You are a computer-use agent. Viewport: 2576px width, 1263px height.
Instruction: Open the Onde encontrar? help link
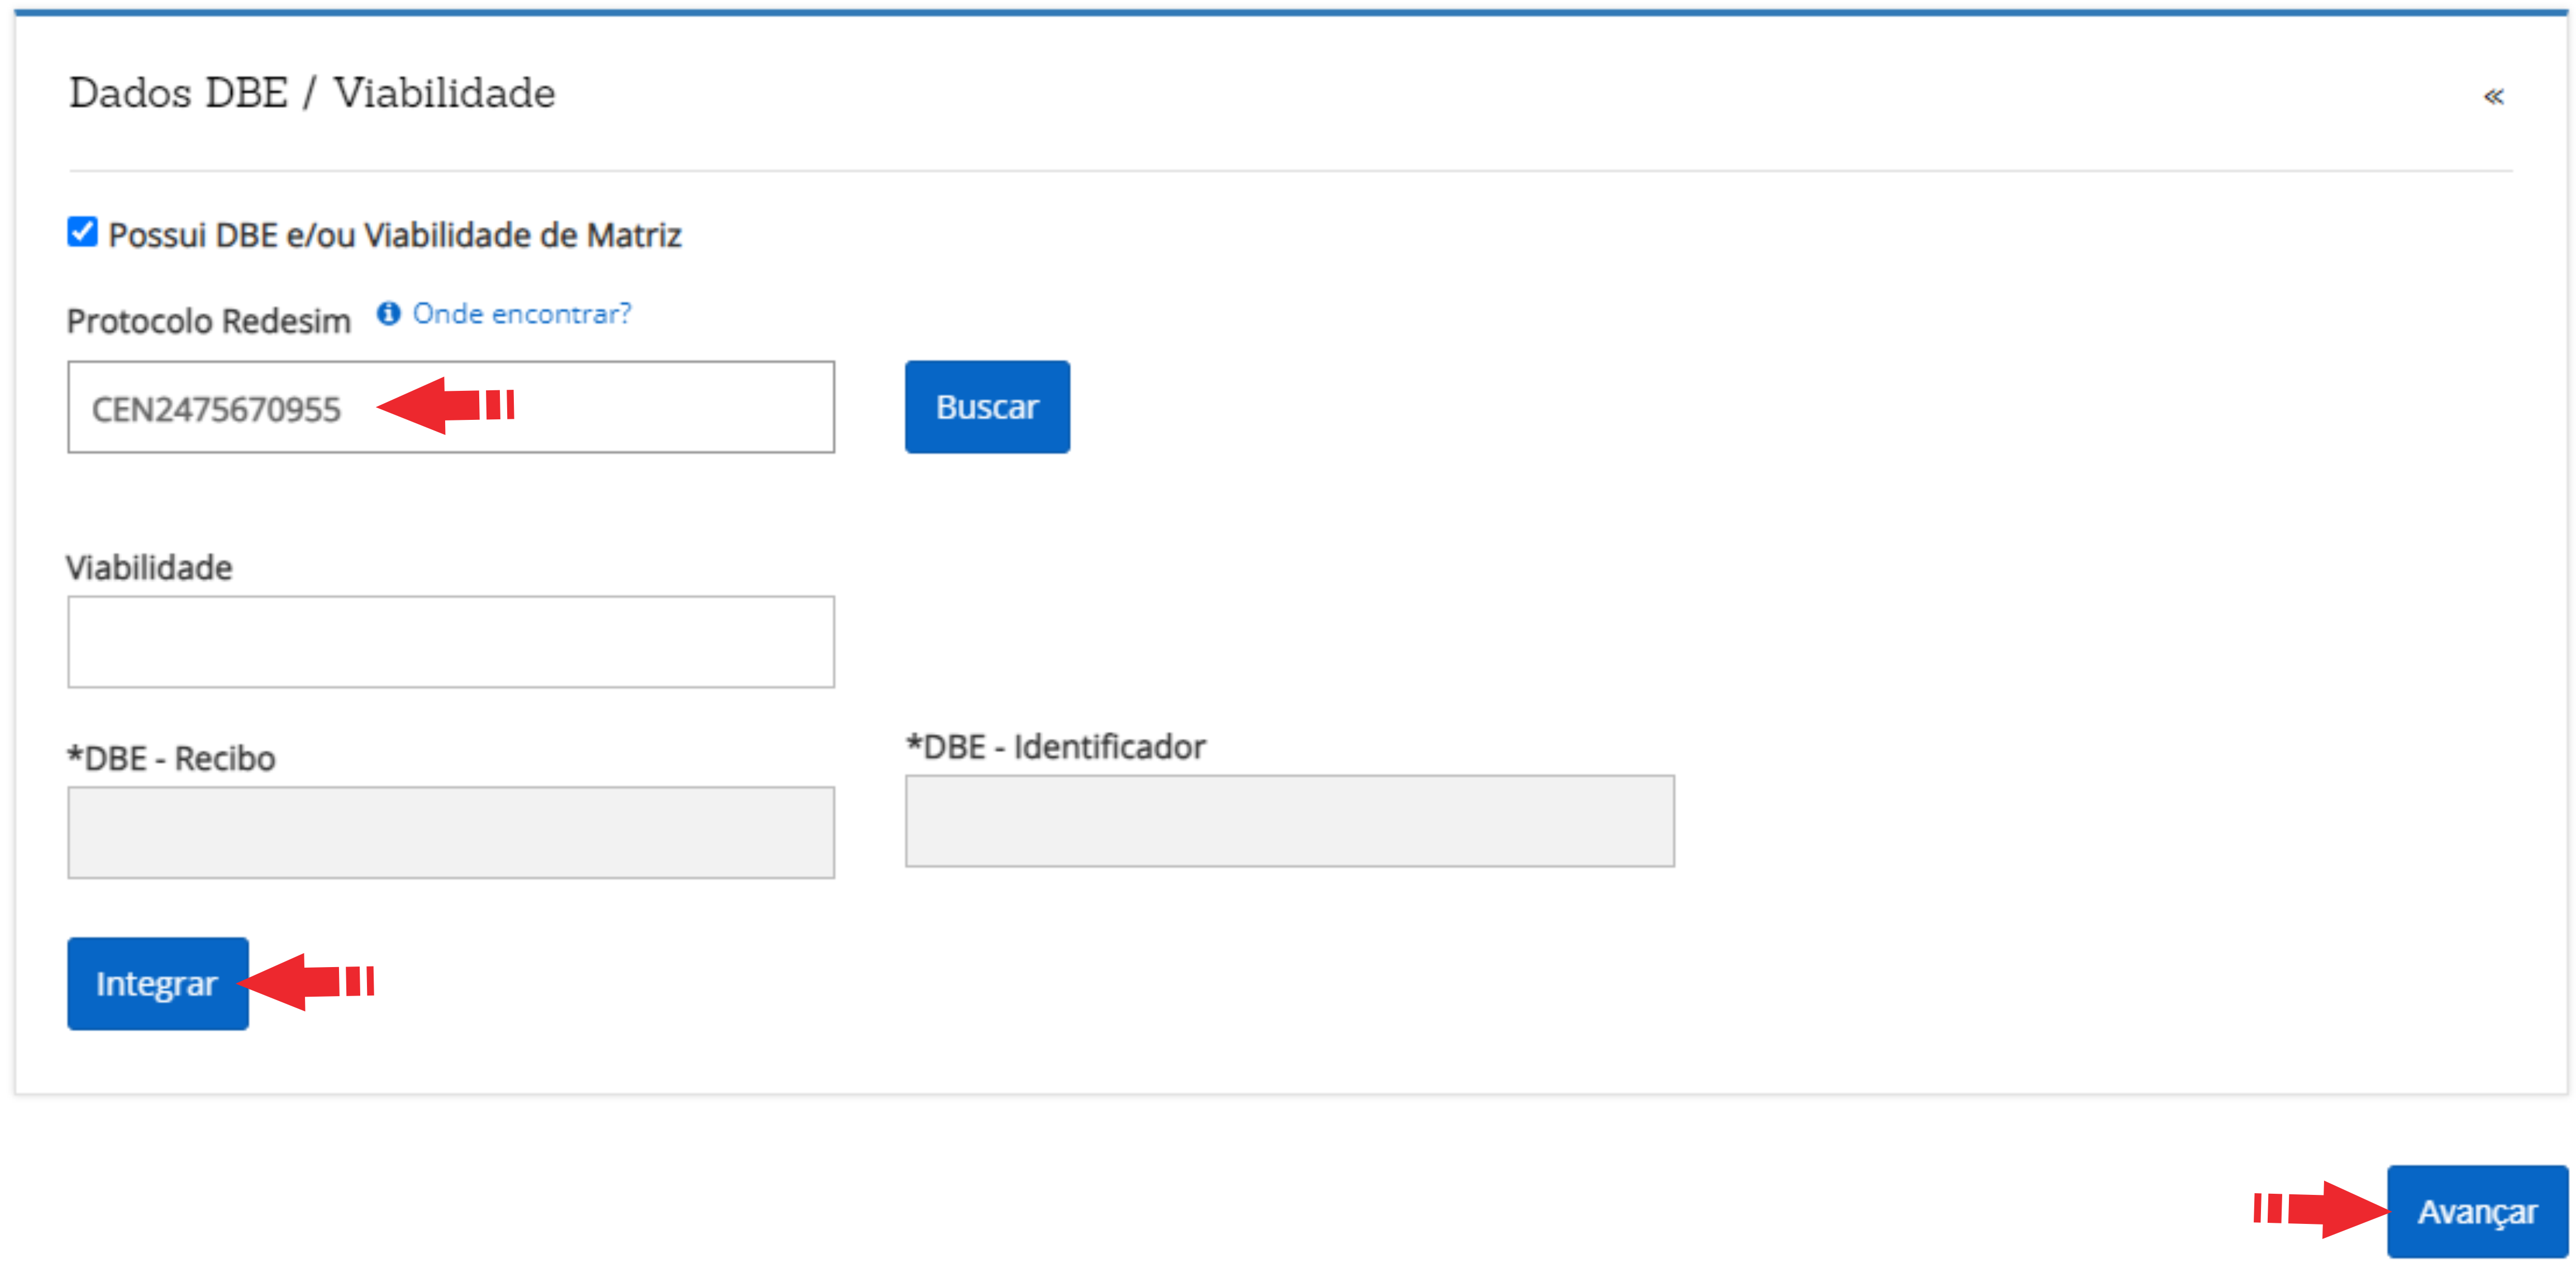pos(521,314)
